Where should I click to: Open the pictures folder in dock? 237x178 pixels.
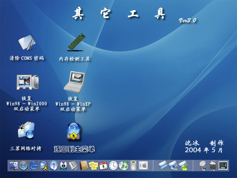coord(173,165)
